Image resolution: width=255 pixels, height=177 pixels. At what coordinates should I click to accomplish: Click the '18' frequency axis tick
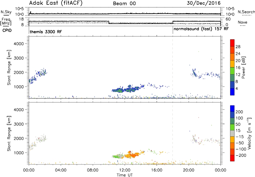pyautogui.click(x=21, y=19)
